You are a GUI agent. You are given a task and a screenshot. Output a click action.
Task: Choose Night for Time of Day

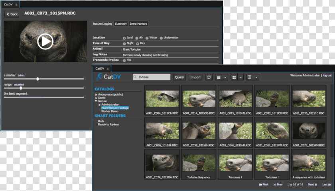coord(124,44)
